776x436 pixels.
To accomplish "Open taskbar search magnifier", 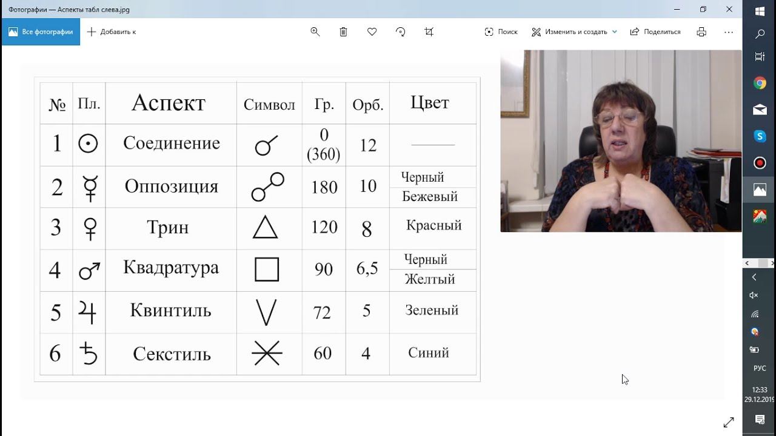I will 760,35.
